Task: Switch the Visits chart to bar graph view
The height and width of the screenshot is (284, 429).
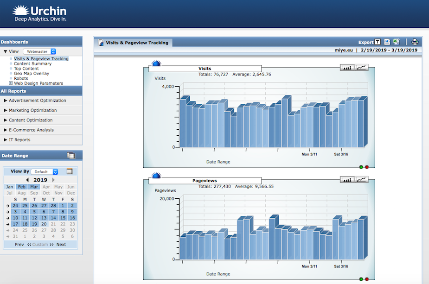Action: coord(347,68)
